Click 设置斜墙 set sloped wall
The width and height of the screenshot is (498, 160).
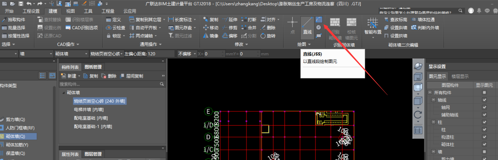coord(396,28)
